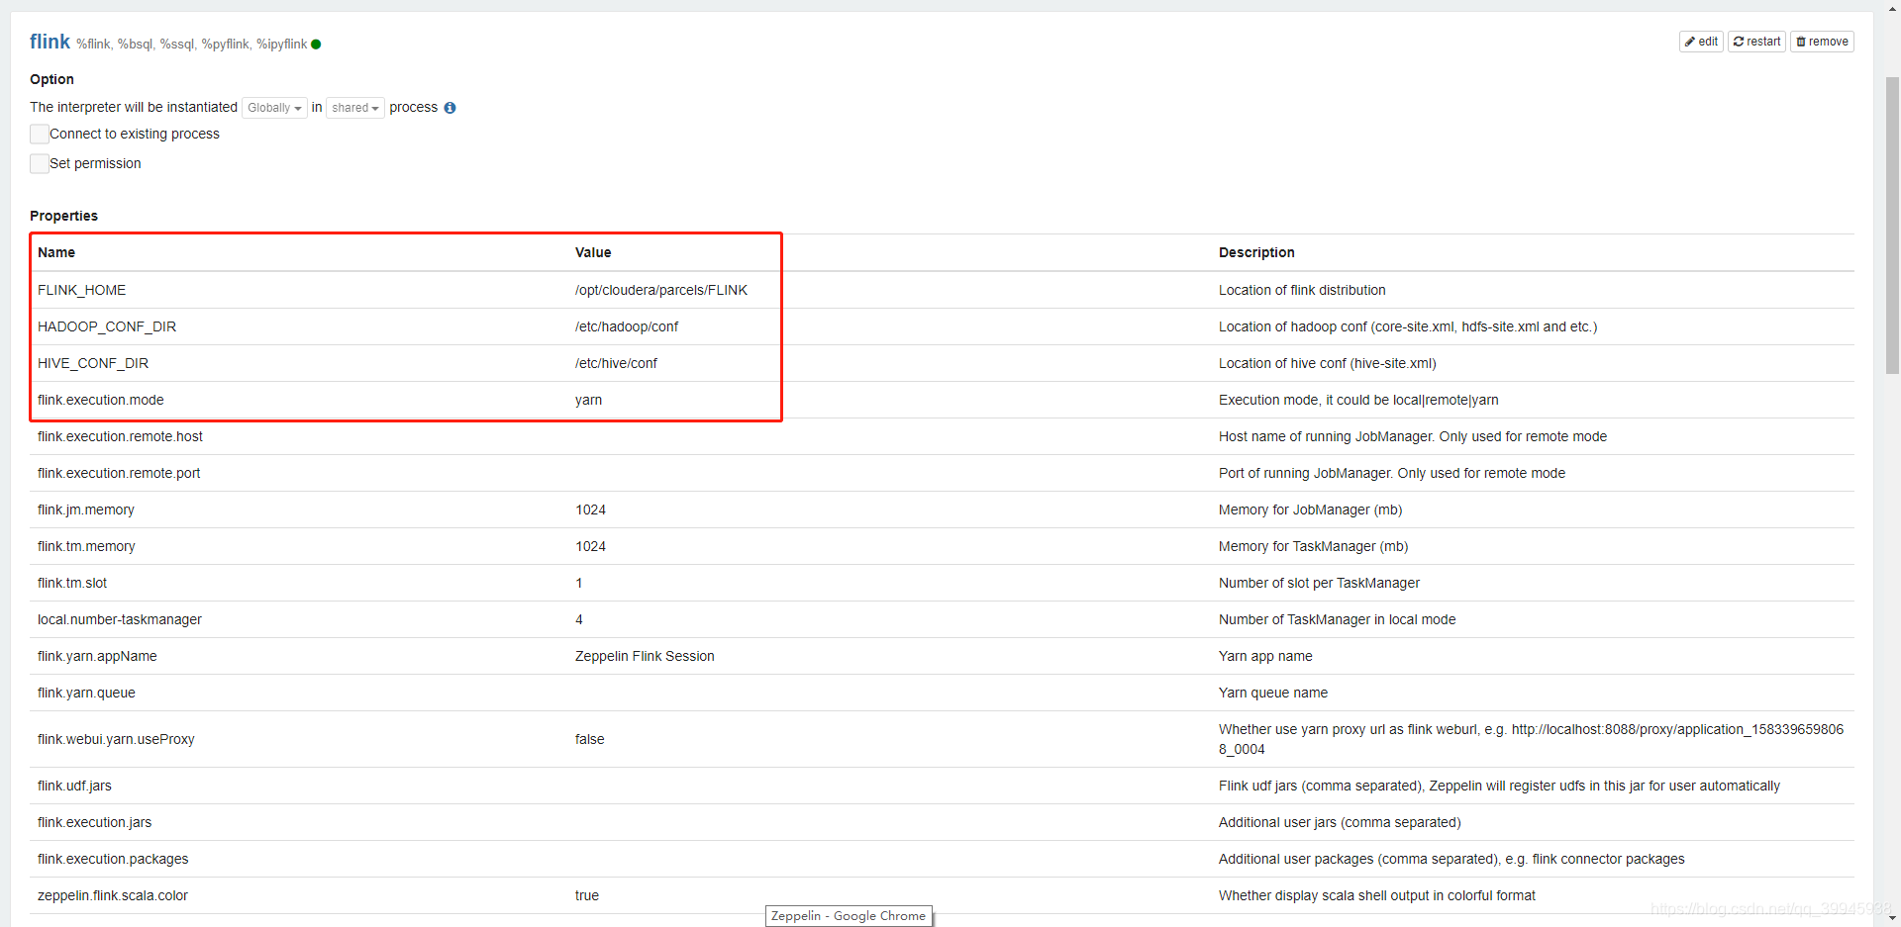Select Location of flink distribution description
This screenshot has width=1901, height=927.
(x=1302, y=290)
